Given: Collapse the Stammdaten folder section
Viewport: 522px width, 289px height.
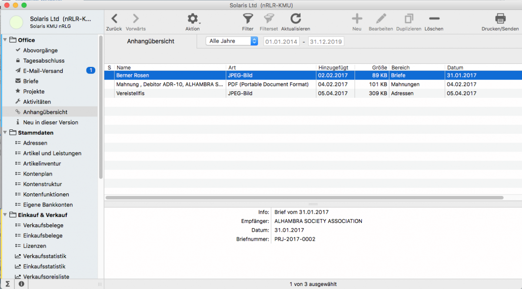Looking at the screenshot, I should [x=5, y=133].
